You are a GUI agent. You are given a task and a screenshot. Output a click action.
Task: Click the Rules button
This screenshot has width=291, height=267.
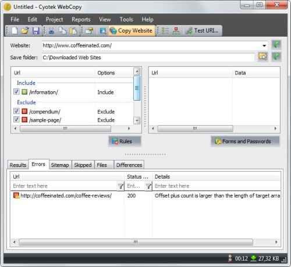coord(125,141)
